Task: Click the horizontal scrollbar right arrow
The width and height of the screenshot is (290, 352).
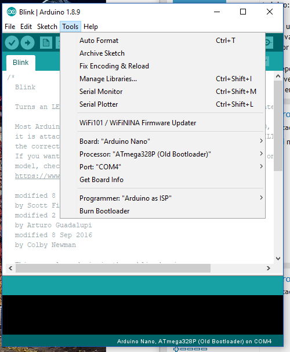Action: (x=268, y=268)
